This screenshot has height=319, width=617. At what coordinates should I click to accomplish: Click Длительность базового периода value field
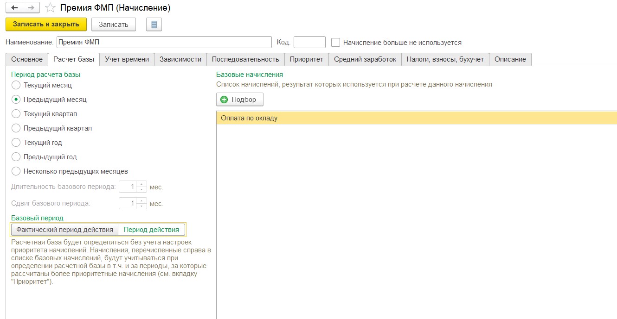128,187
